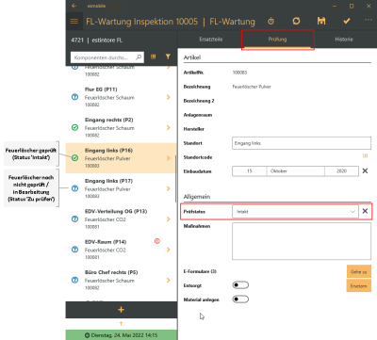Image resolution: width=377 pixels, height=340 pixels.
Task: Click article number 100083 value
Action: click(239, 73)
